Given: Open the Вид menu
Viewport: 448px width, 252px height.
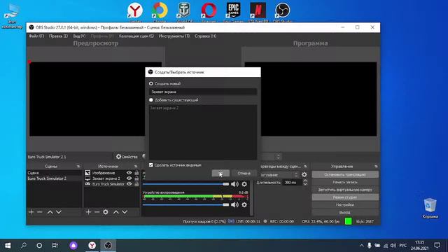Looking at the screenshot, I should 79,36.
